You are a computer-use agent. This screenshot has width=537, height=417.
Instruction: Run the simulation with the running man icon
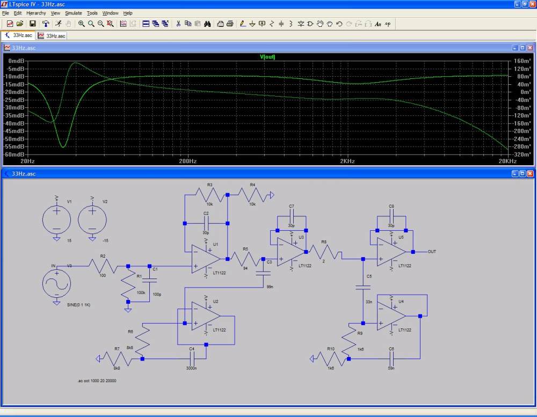(x=59, y=24)
